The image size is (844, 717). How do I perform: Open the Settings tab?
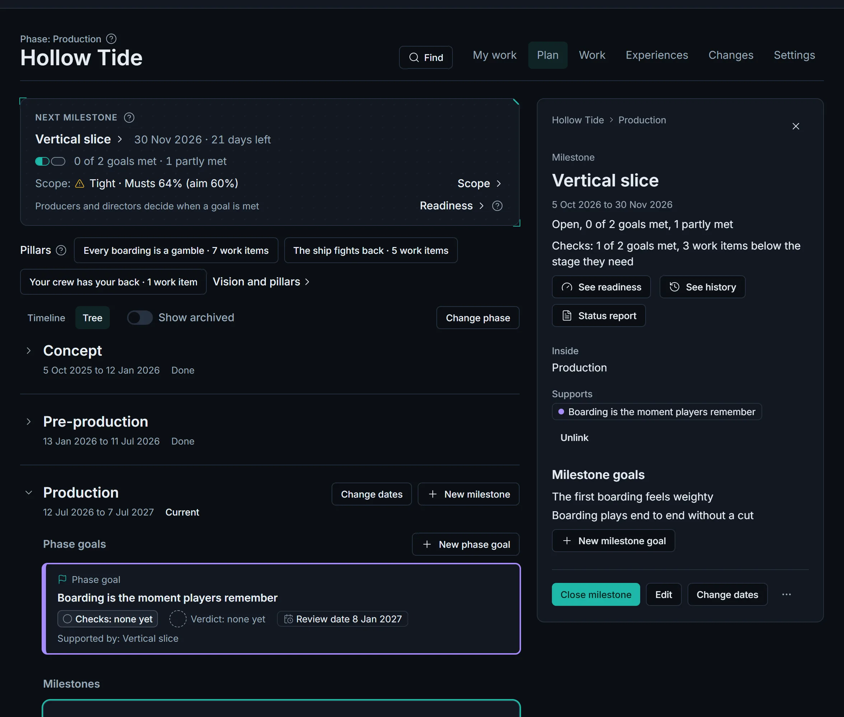pyautogui.click(x=794, y=55)
